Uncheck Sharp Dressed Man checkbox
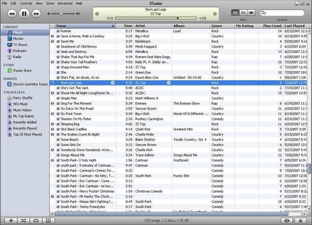The height and width of the screenshot is (225, 312). [x=58, y=67]
